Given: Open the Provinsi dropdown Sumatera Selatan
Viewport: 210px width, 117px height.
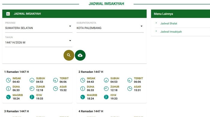Looking at the screenshot, I should tap(39, 28).
